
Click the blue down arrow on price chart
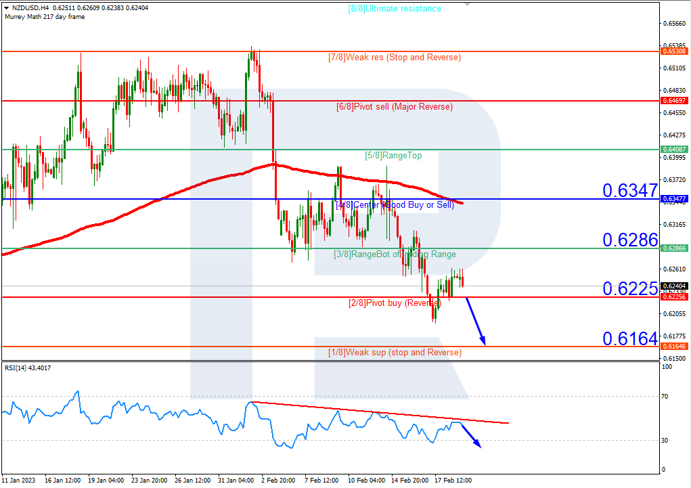pyautogui.click(x=474, y=321)
